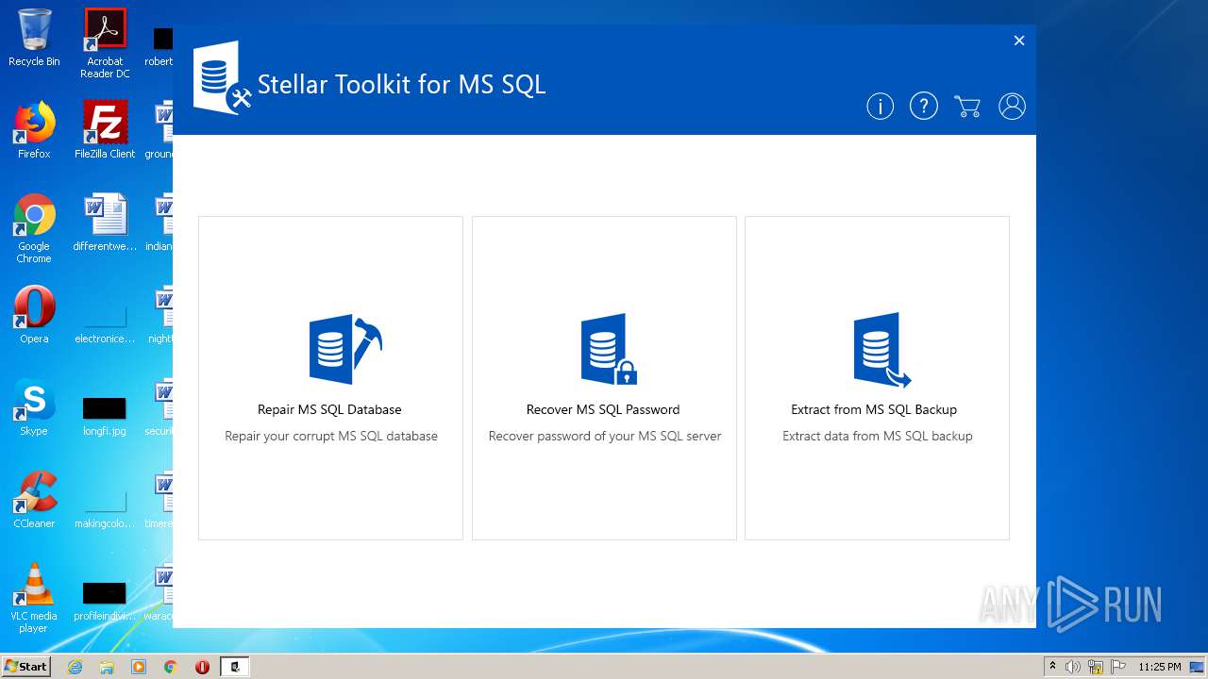Click the Stellar Toolkit logo icon
Image resolution: width=1208 pixels, height=679 pixels.
coord(222,78)
